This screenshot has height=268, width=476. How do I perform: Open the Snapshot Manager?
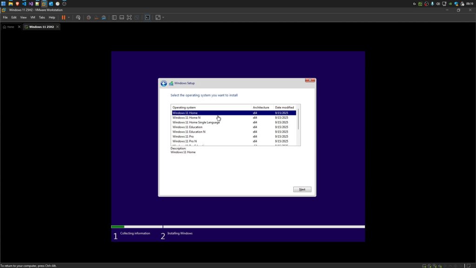[x=103, y=17]
